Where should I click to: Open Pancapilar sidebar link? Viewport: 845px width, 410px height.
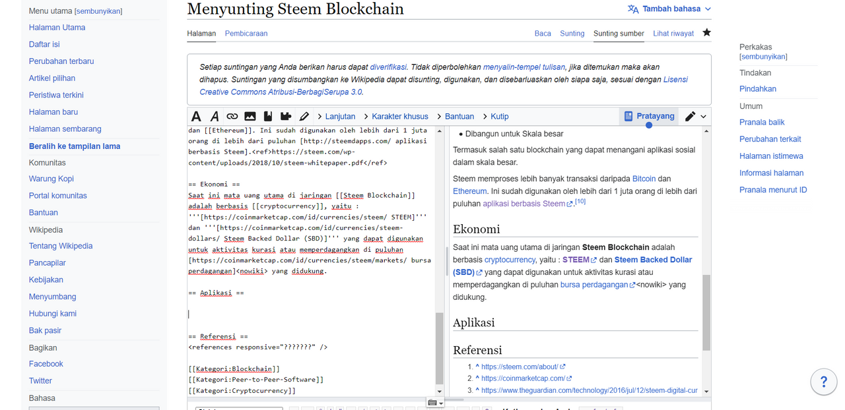(48, 263)
